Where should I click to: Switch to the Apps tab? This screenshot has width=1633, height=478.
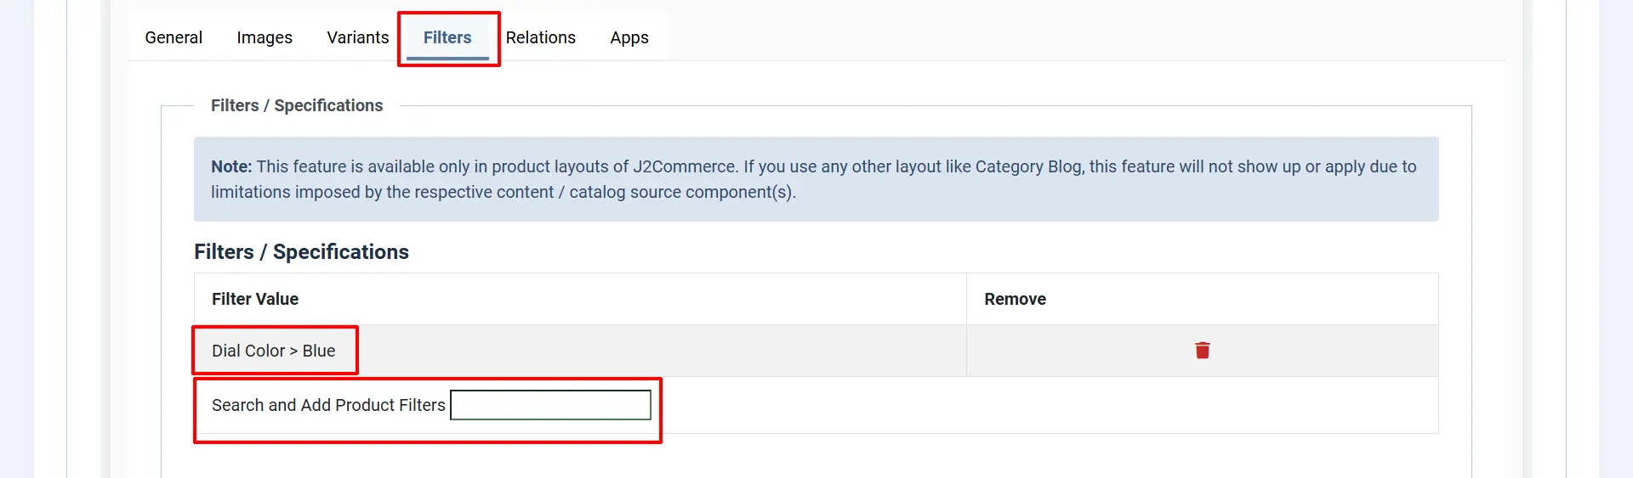[x=629, y=37]
